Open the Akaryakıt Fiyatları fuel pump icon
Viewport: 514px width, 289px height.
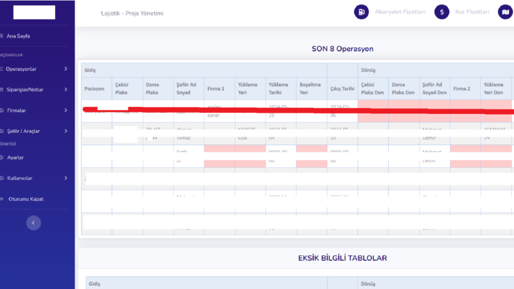click(361, 12)
